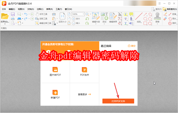This screenshot has width=178, height=113.
Task: Select the yellow highlight text T icon
Action: (125, 14)
